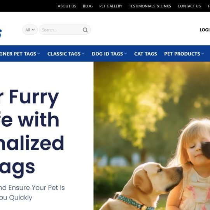Expand the Pet Products chevron arrow

(x=203, y=54)
